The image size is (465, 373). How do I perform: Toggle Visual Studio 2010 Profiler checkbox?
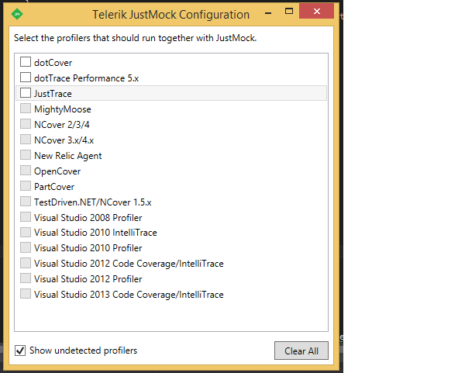26,247
